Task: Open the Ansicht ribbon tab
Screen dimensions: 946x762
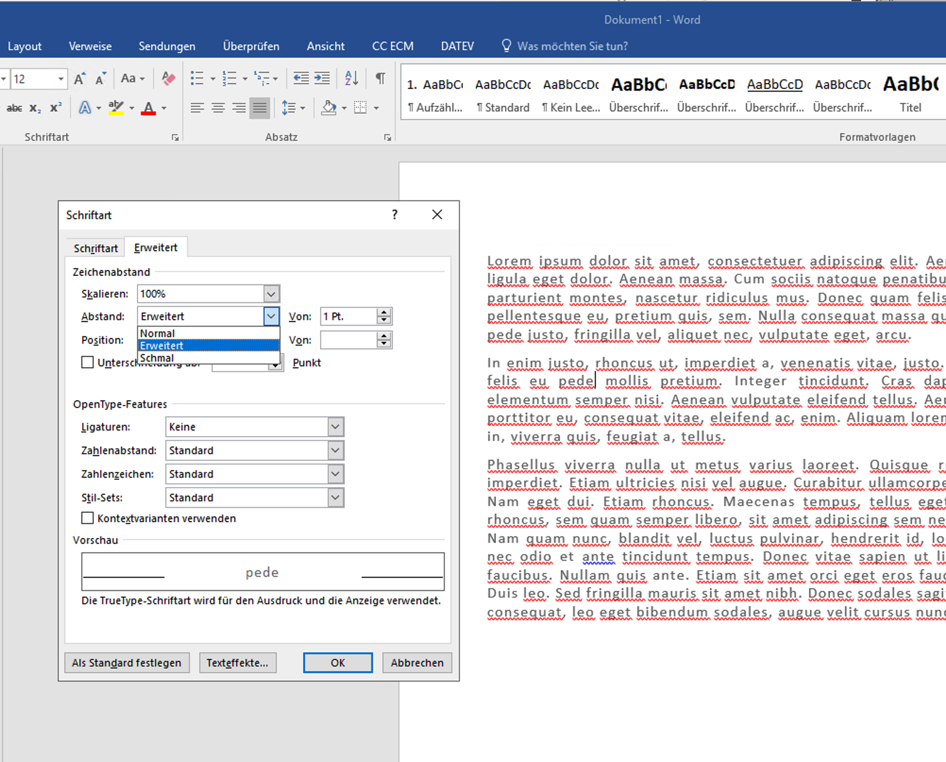Action: [x=325, y=46]
